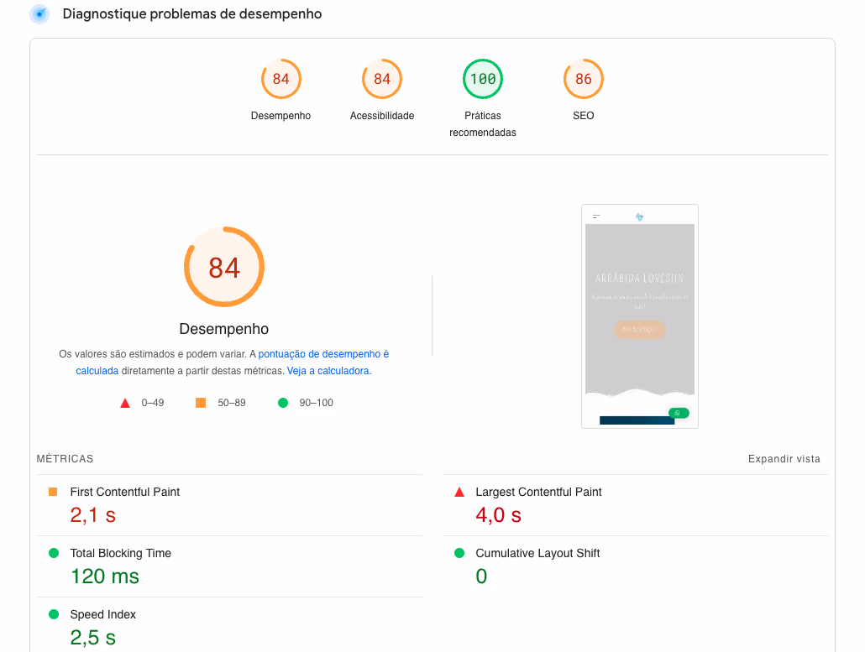This screenshot has width=865, height=652.
Task: Open the SEO score gauge 86
Action: pyautogui.click(x=583, y=80)
